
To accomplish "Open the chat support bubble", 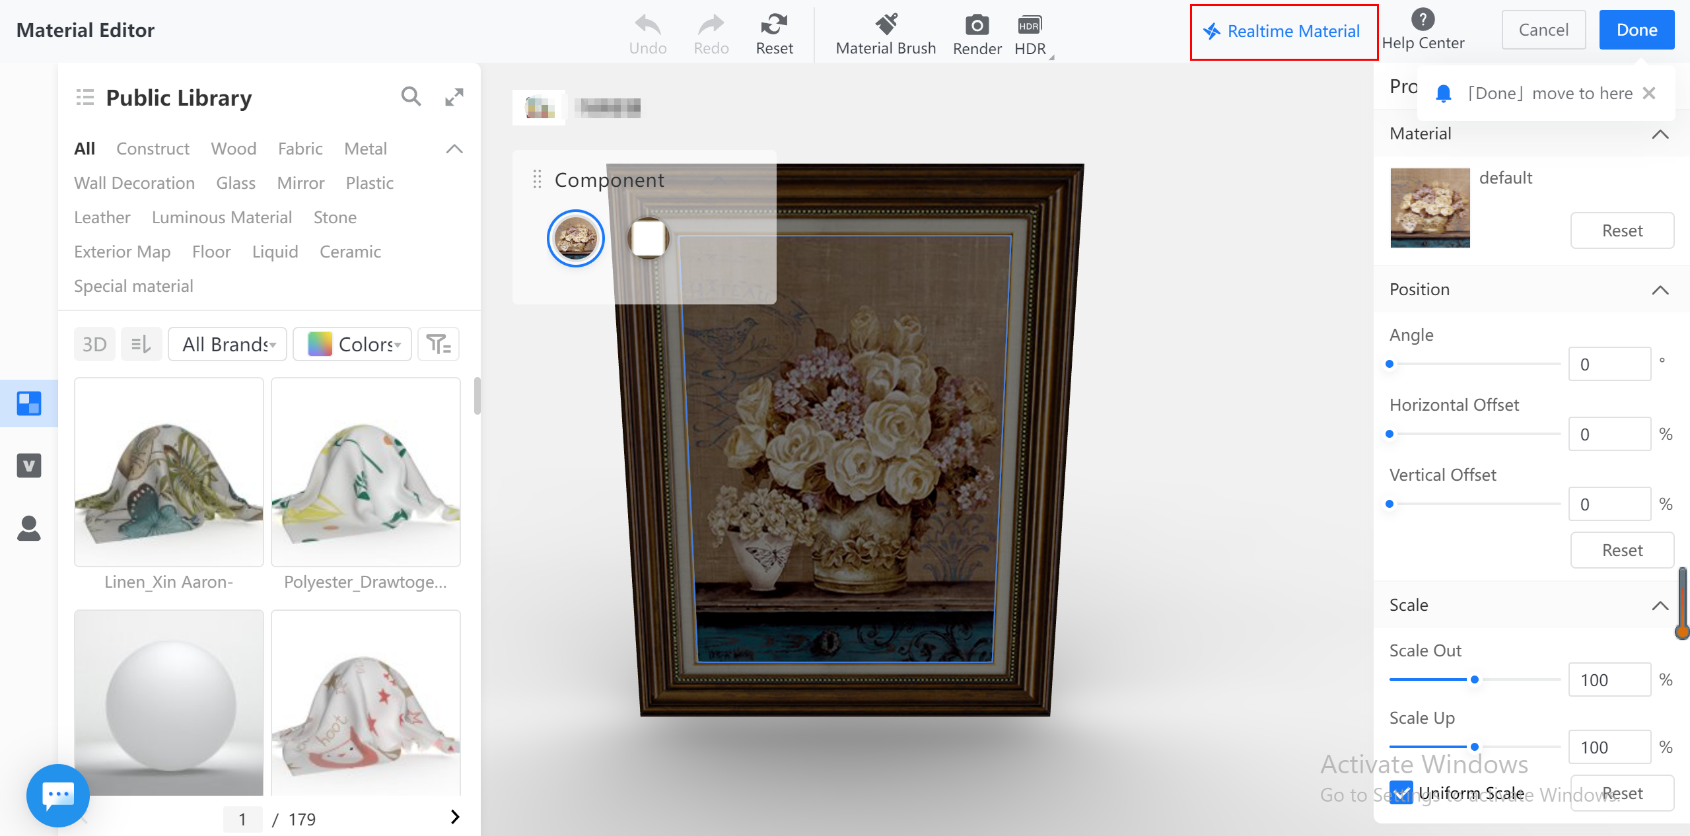I will pyautogui.click(x=58, y=795).
